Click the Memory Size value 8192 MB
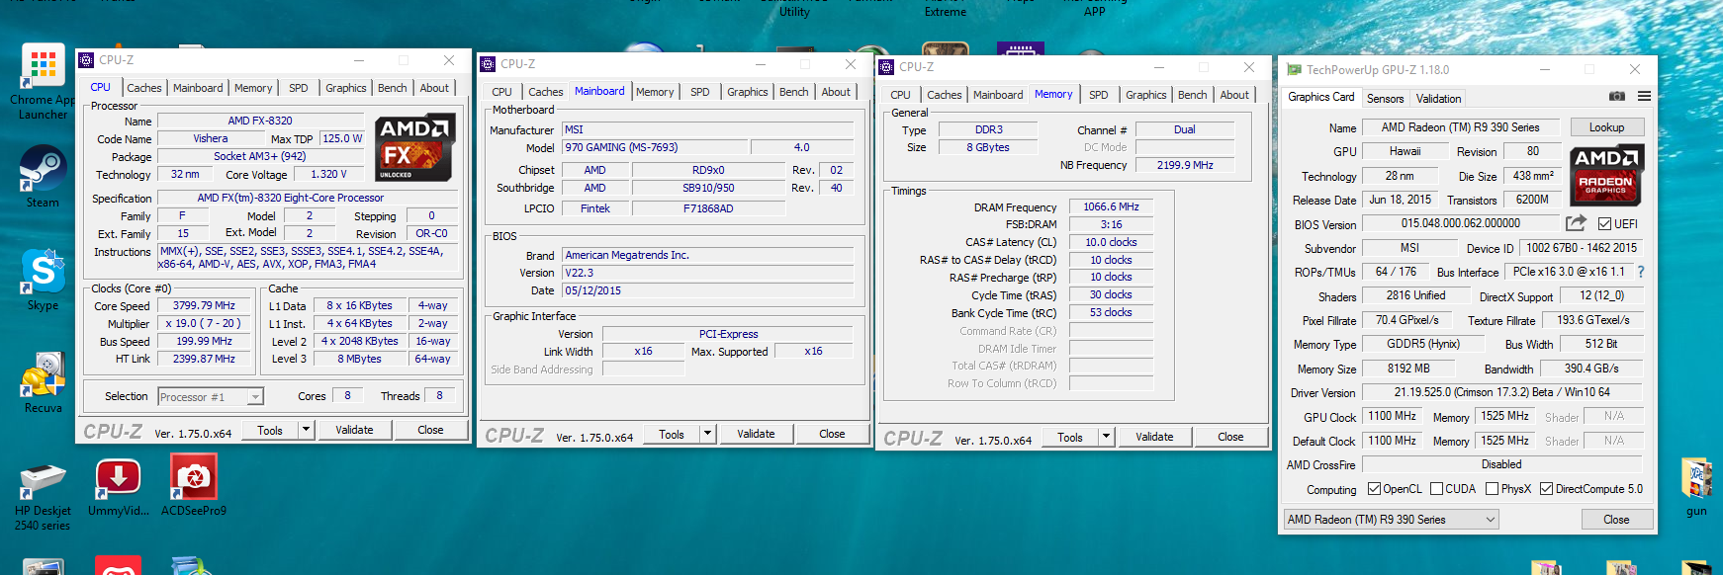1723x575 pixels. [1408, 369]
